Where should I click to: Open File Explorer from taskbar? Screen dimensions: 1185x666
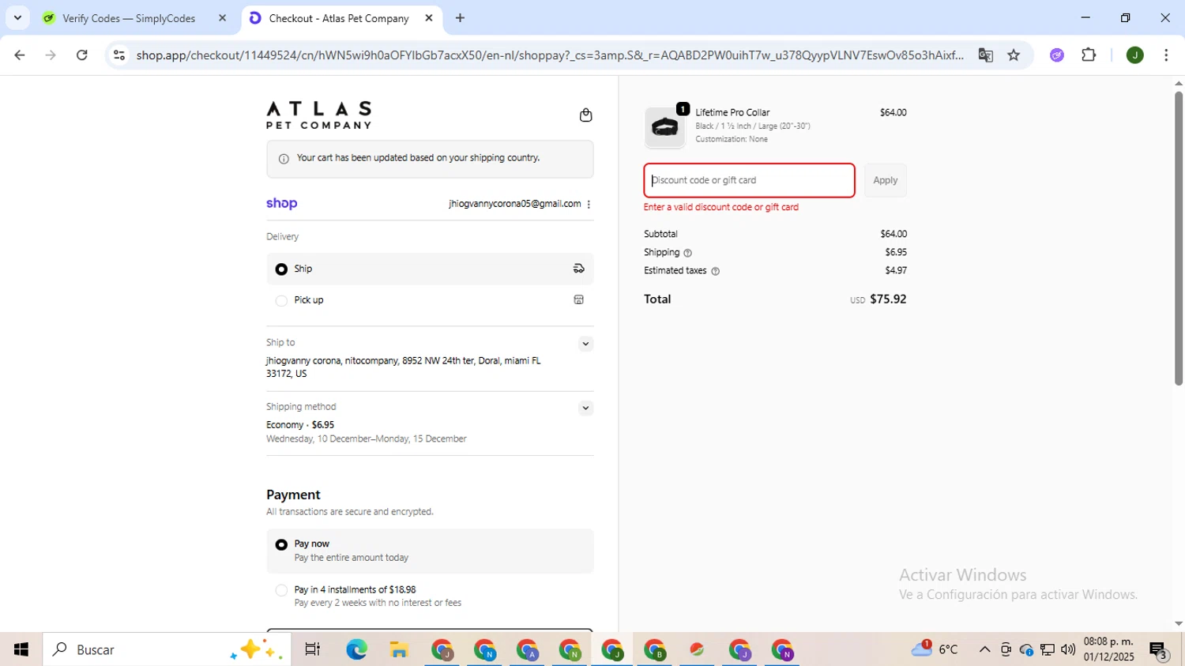[x=399, y=649]
